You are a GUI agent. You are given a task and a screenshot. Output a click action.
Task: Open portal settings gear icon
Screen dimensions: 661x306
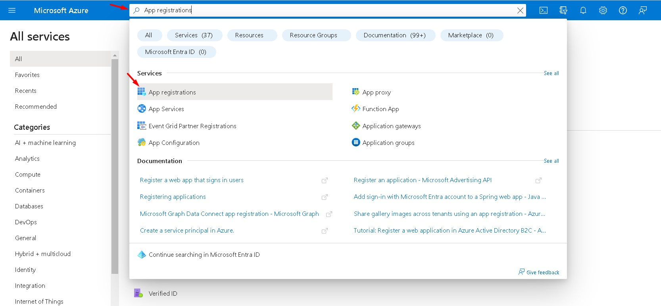603,10
